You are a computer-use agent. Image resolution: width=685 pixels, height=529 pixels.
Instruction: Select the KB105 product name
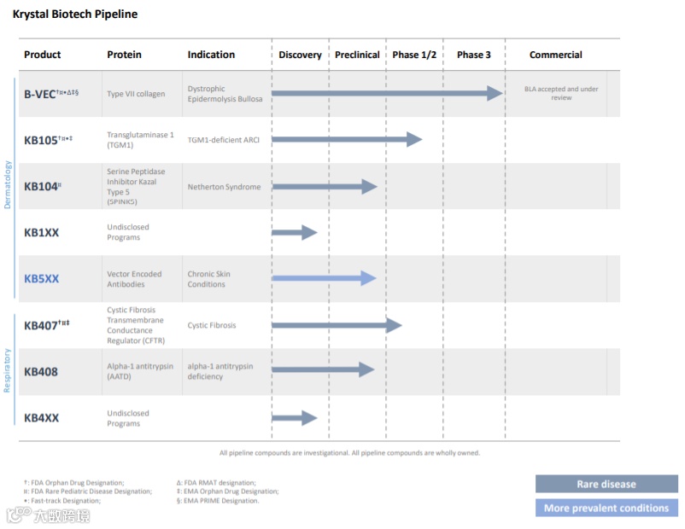[48, 140]
